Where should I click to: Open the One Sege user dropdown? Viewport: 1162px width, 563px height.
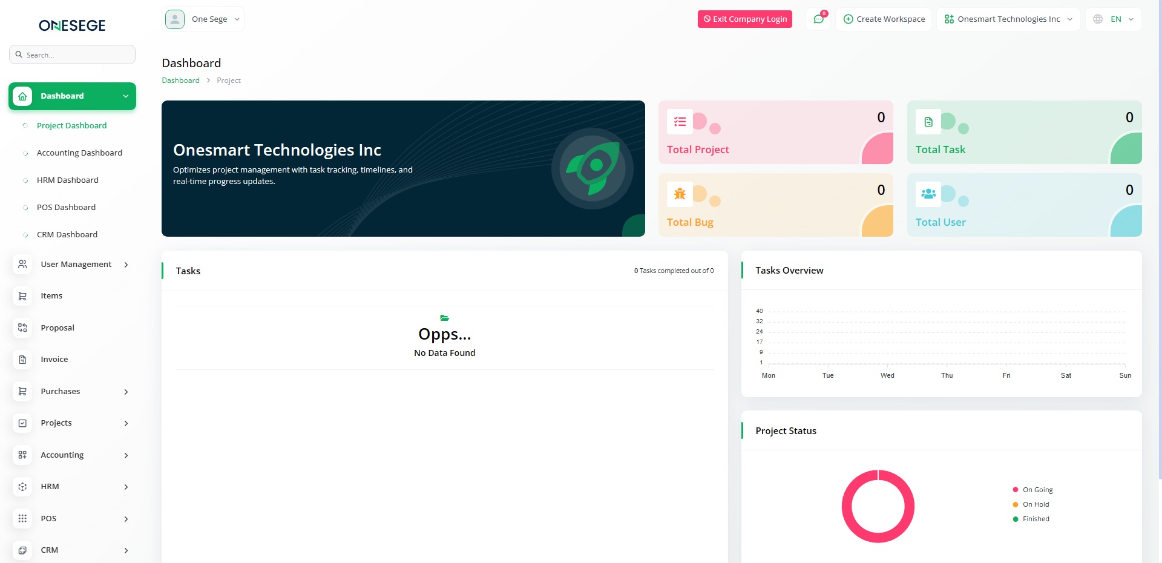click(204, 19)
